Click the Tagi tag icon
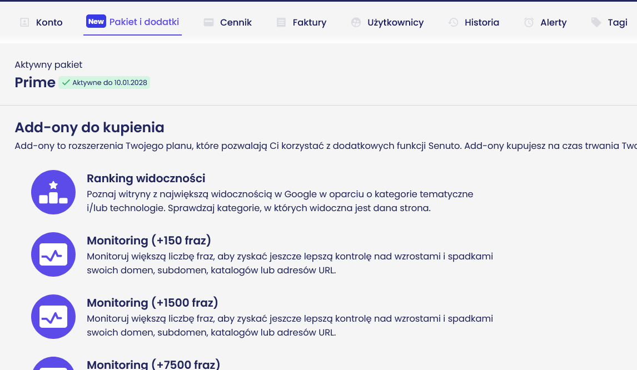The height and width of the screenshot is (370, 637). (596, 22)
